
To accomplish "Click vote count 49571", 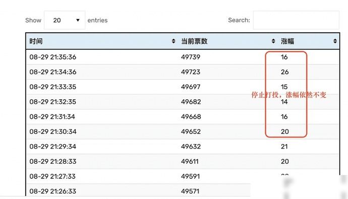I will click(x=190, y=191).
